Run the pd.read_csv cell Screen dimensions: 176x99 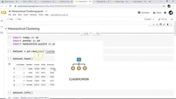coord(10,51)
